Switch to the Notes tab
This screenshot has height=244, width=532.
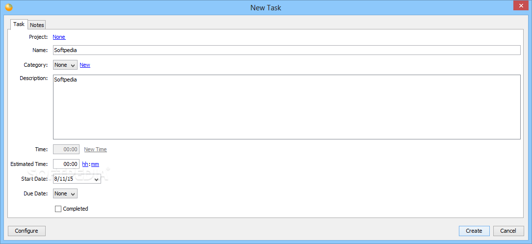click(x=37, y=25)
